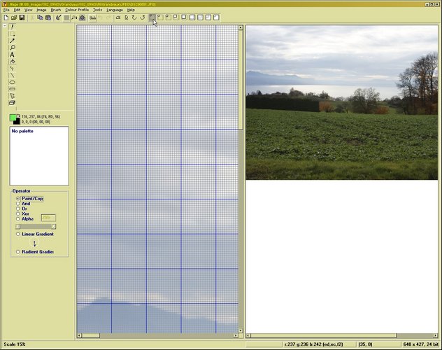Click the green foreground colour swatch
The image size is (442, 350).
[x=13, y=117]
